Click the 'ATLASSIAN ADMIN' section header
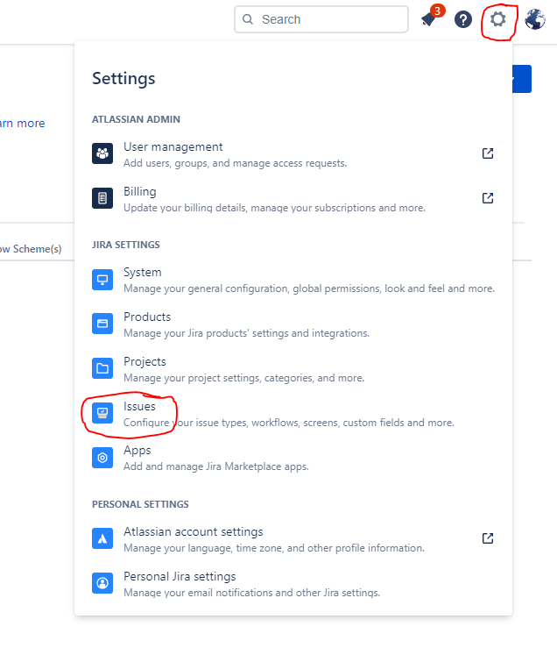 click(x=136, y=119)
